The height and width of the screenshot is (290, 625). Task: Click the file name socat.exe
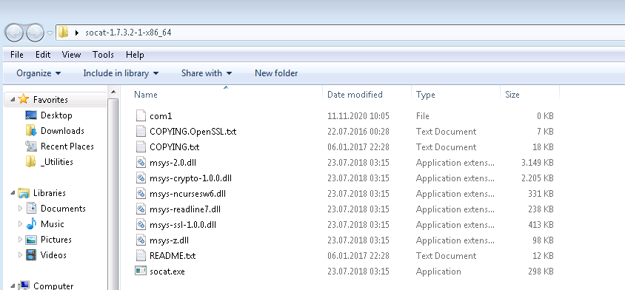[x=167, y=272]
